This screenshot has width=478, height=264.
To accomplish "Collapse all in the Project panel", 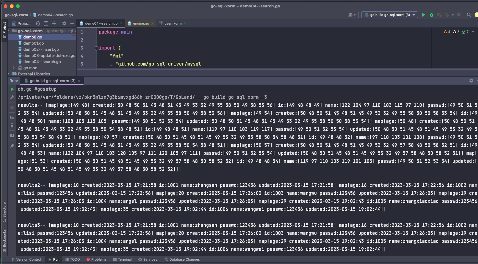I will pos(54,23).
